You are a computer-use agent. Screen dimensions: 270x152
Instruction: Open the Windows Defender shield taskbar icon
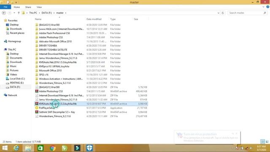89,148
